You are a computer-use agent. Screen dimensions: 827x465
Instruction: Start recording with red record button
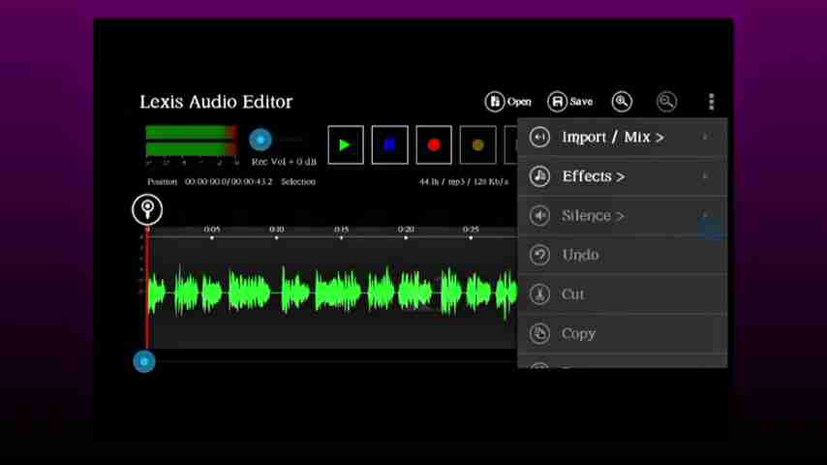(x=434, y=144)
